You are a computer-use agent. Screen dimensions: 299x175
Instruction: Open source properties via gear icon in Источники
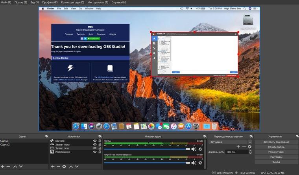click(64, 166)
